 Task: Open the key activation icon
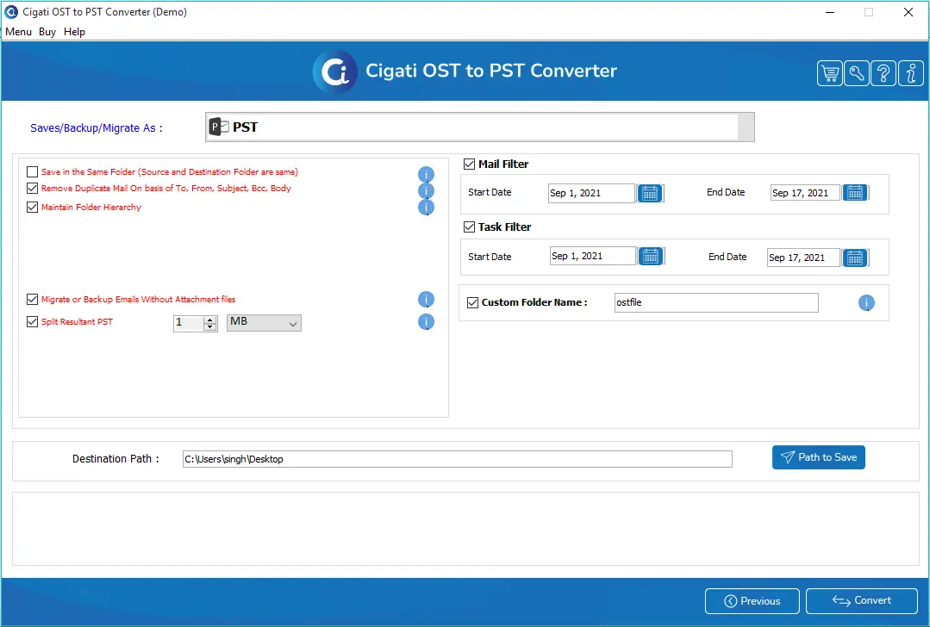857,73
